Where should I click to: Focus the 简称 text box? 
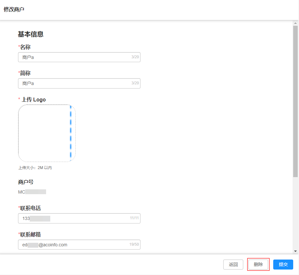tap(76, 83)
